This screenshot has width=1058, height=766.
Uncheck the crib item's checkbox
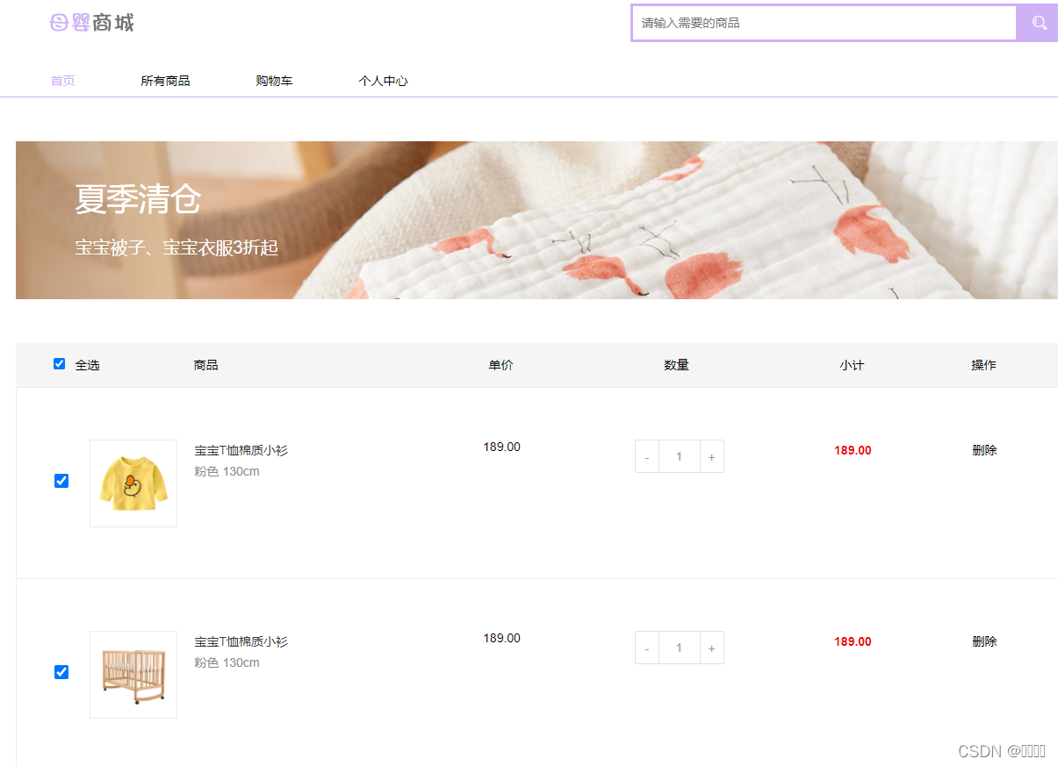[x=61, y=672]
